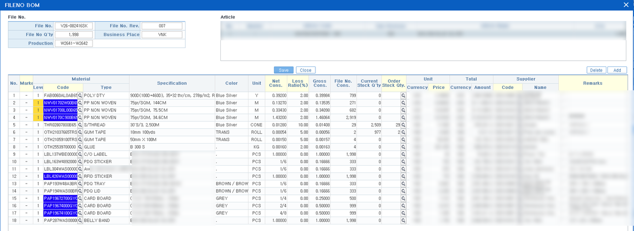
Task: Select highlighted code LBL426WAS0000
Action: coord(60,176)
